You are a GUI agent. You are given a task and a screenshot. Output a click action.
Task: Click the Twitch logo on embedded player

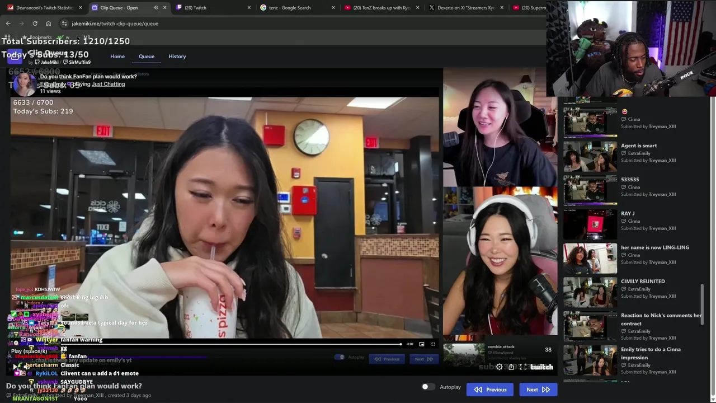pyautogui.click(x=541, y=367)
